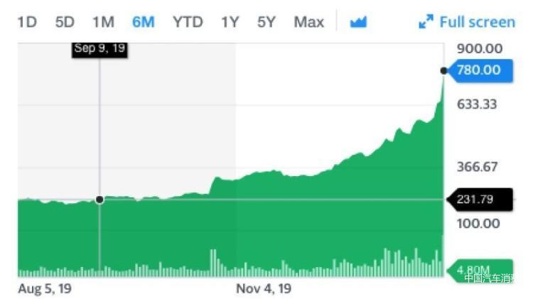Click the Sep 9, 19 crosshair data point
This screenshot has width=533, height=299.
tap(99, 200)
